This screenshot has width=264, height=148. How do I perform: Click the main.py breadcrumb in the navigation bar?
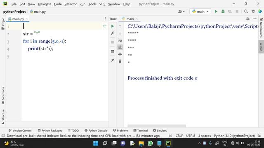(38, 12)
